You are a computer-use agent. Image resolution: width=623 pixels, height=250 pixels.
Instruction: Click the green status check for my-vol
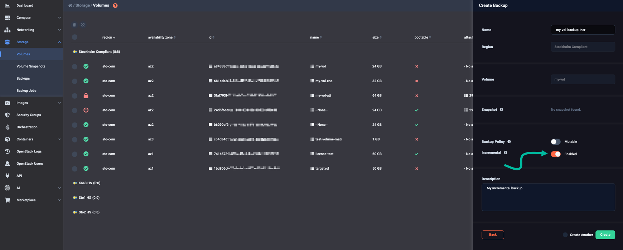86,66
